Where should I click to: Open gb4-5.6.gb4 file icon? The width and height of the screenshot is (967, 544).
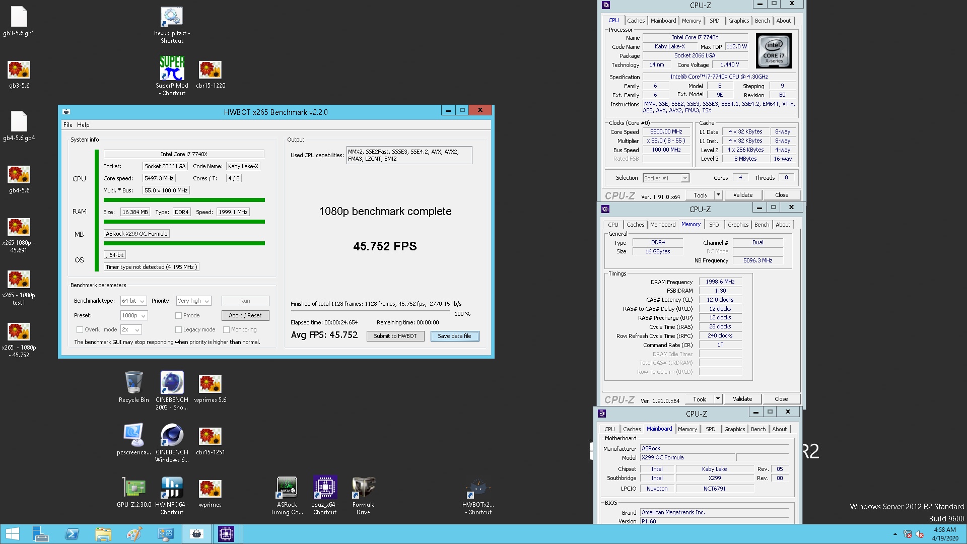[19, 126]
